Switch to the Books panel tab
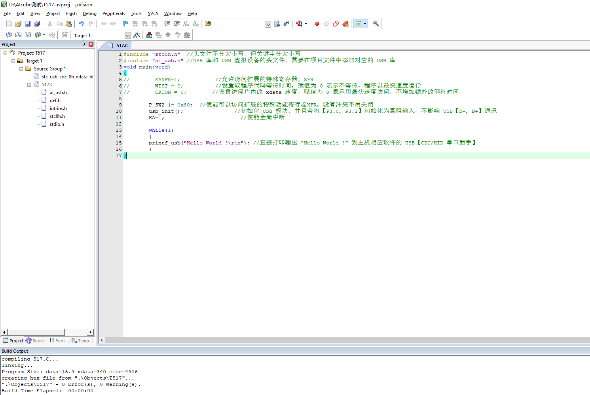This screenshot has height=395, width=590. coord(35,341)
